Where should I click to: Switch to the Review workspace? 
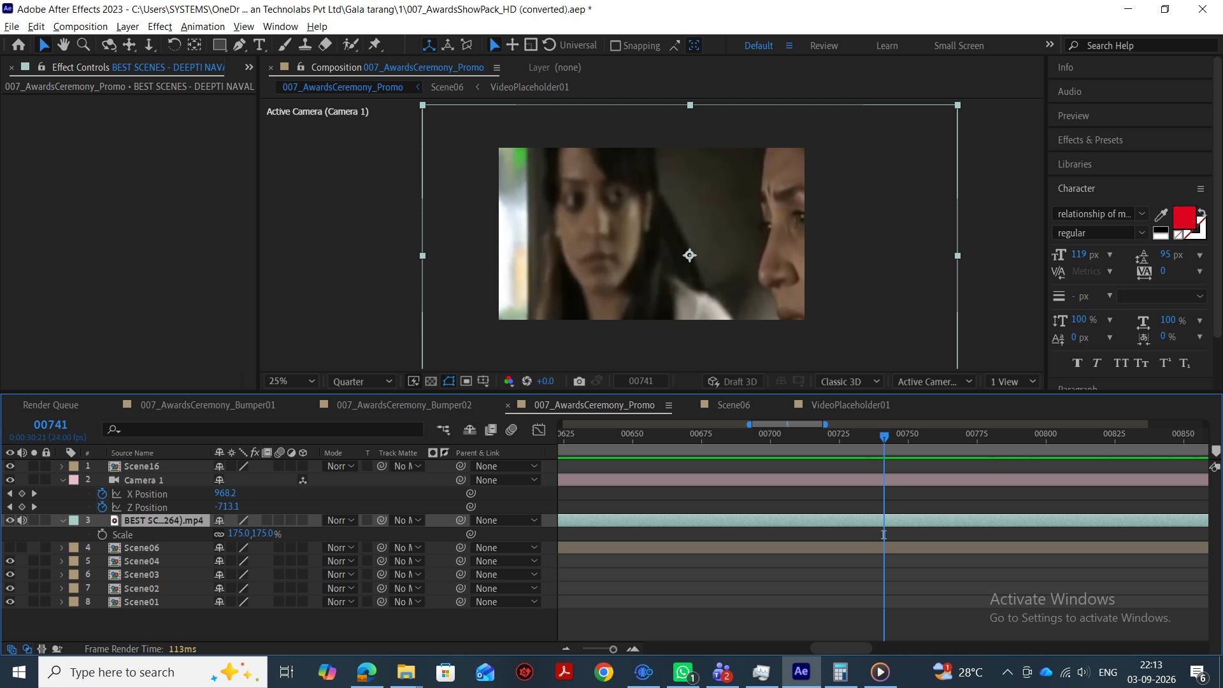(824, 46)
